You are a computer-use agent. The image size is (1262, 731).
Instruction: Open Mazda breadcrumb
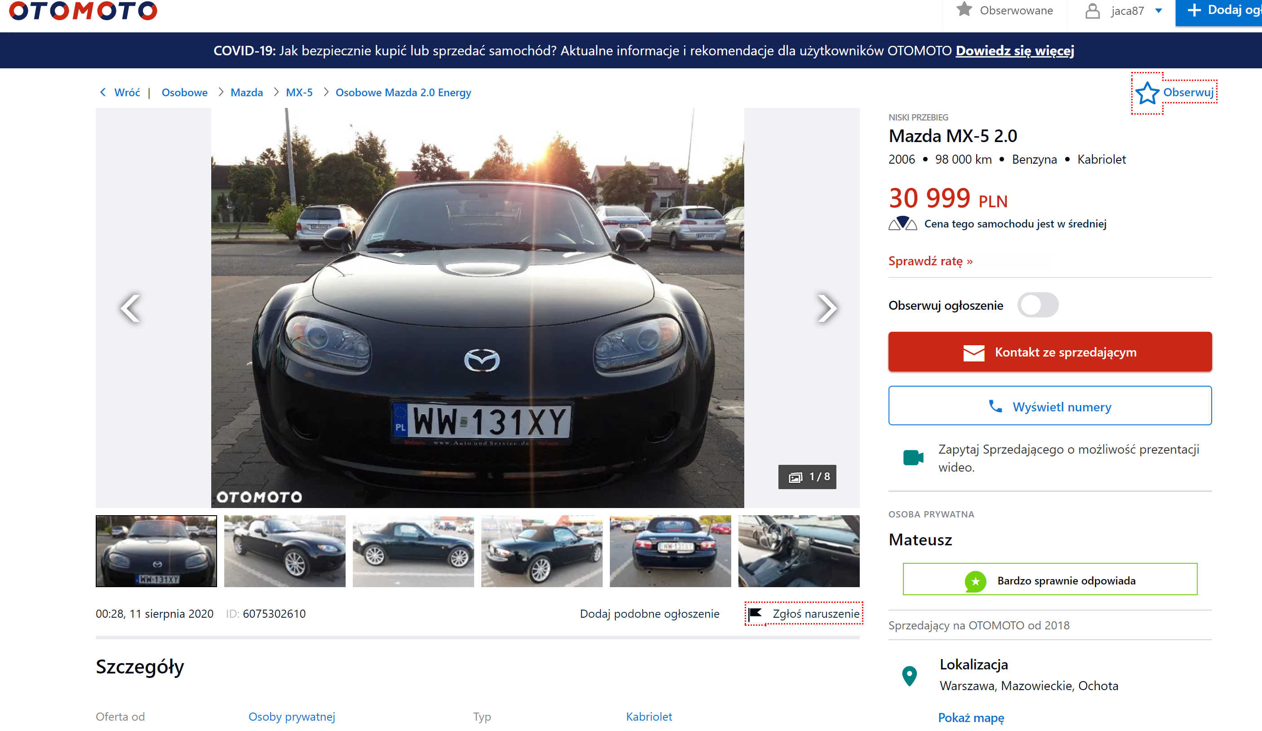pos(246,92)
